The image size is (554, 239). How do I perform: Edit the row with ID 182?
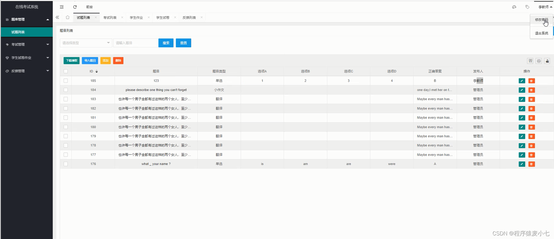522,109
